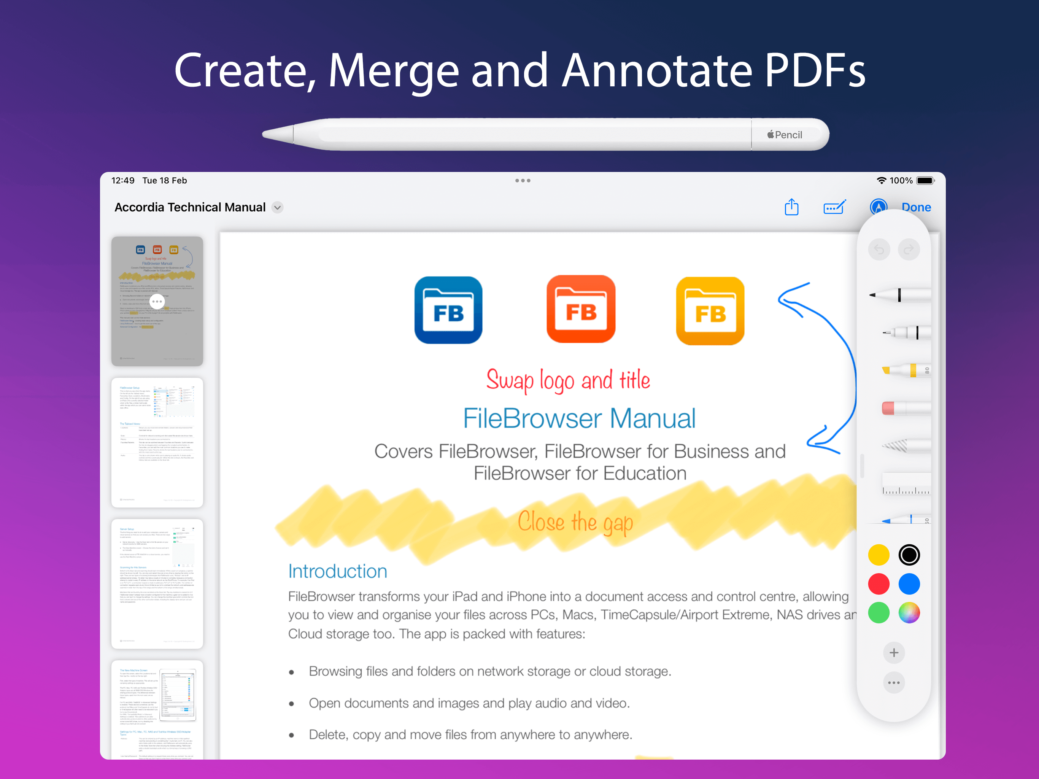Open the second page thumbnail

157,442
